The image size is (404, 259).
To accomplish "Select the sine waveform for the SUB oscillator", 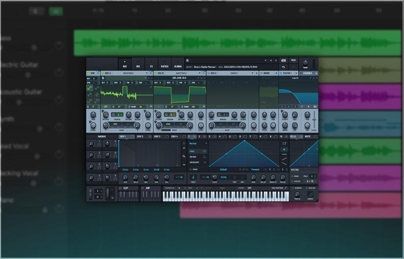I will pos(90,88).
